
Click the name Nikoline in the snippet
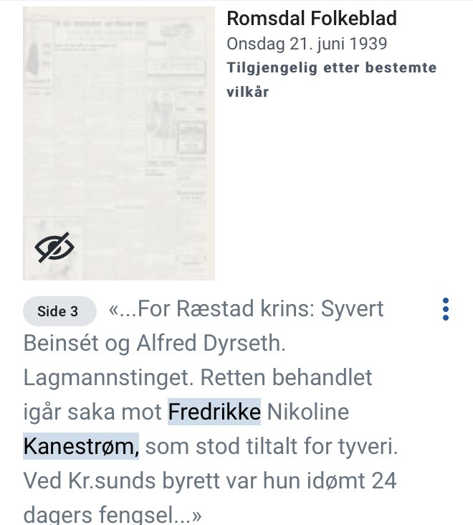(x=308, y=412)
